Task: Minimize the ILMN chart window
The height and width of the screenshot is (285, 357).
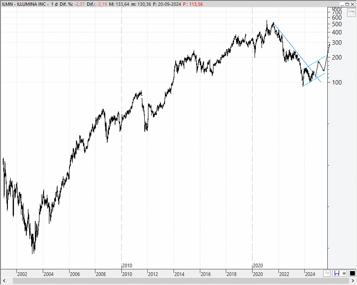Action: pyautogui.click(x=342, y=4)
